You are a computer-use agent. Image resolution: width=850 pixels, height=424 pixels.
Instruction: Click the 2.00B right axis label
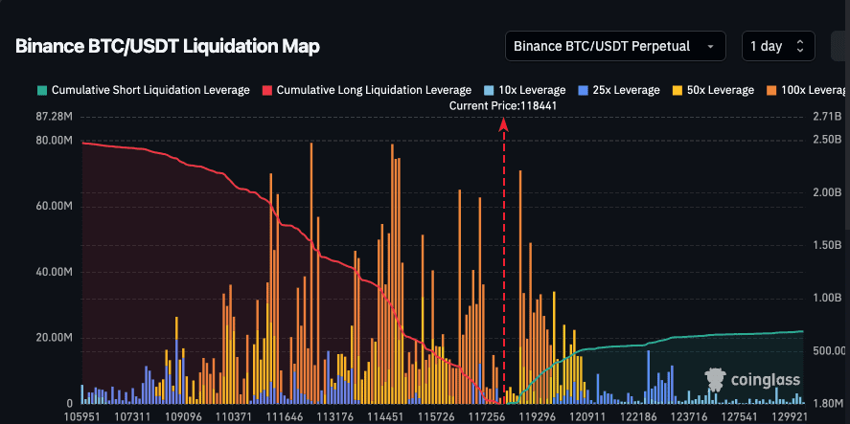827,192
